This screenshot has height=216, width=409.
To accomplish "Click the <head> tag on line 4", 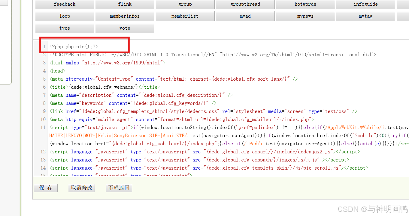I will pos(57,71).
